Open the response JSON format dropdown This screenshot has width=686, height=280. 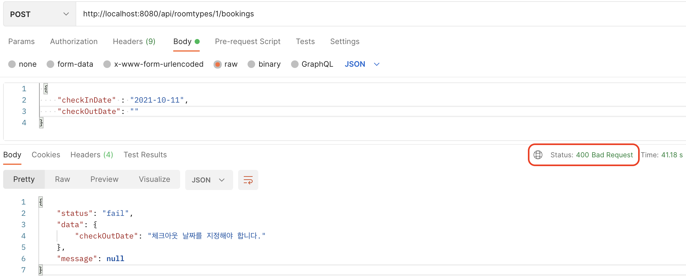pyautogui.click(x=209, y=180)
